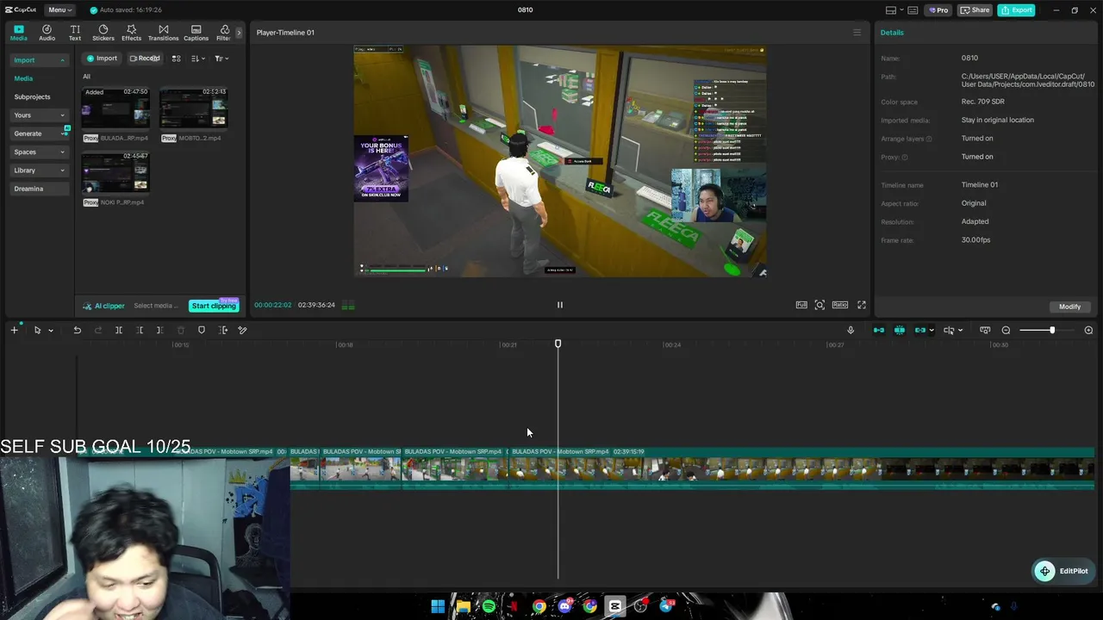1103x620 pixels.
Task: Switch to the Stickers tab
Action: tap(103, 33)
